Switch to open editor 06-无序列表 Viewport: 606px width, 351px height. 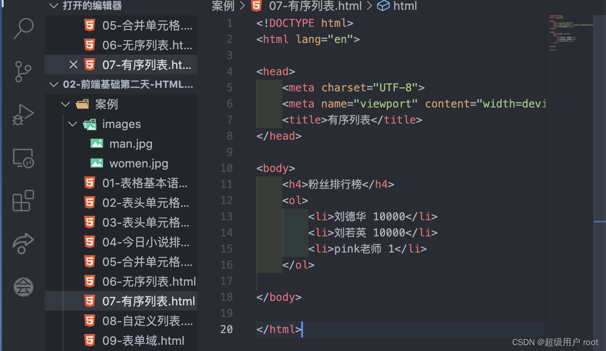(x=121, y=45)
